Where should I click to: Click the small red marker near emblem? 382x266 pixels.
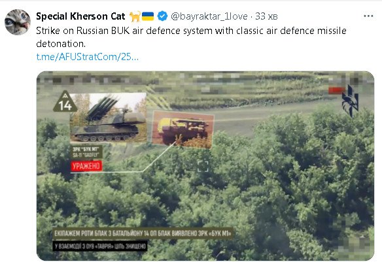tap(336, 90)
